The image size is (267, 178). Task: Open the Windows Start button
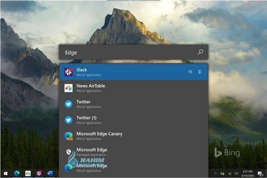(5, 174)
